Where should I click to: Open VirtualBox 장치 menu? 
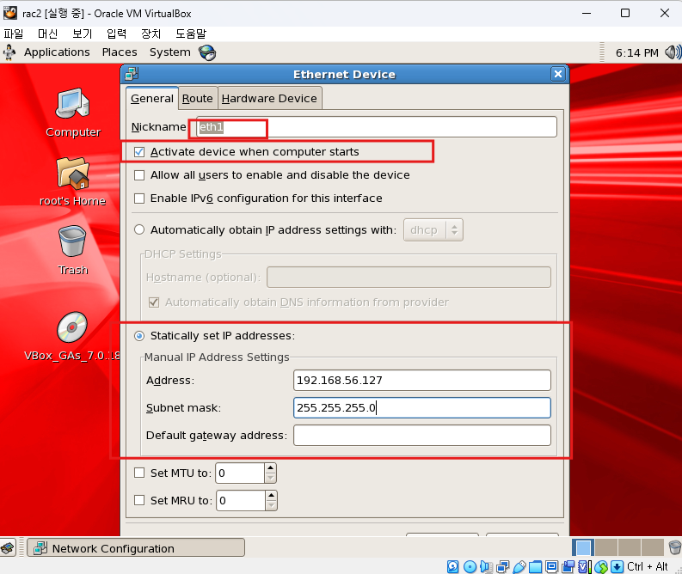click(x=151, y=34)
